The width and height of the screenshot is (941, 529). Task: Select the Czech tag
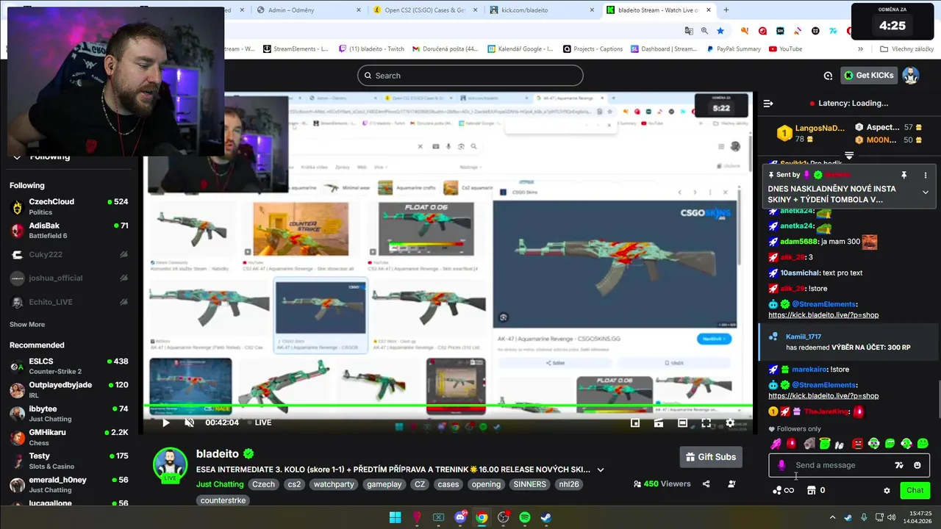tap(263, 484)
